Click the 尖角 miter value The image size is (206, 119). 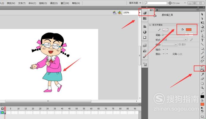pos(180,54)
